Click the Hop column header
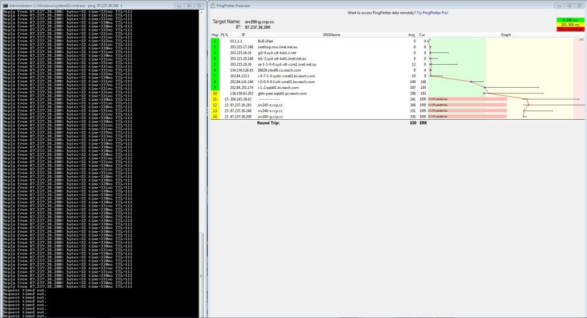Viewport: 587px width, 318px height. coord(215,35)
